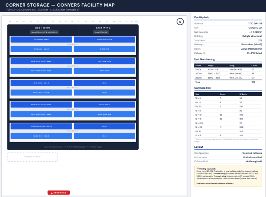This screenshot has height=197, width=266.
Task: Click the West drive-up row Side A block
Action: [41, 126]
